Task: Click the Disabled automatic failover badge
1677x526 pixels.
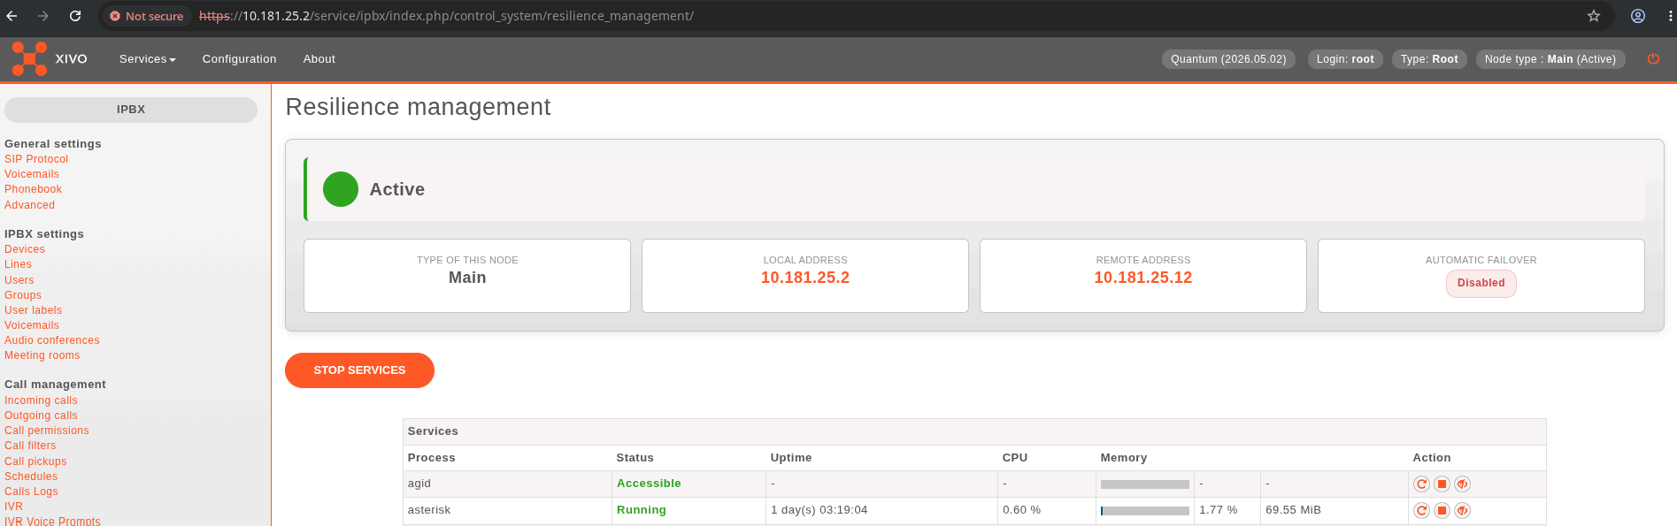Action: coord(1481,284)
